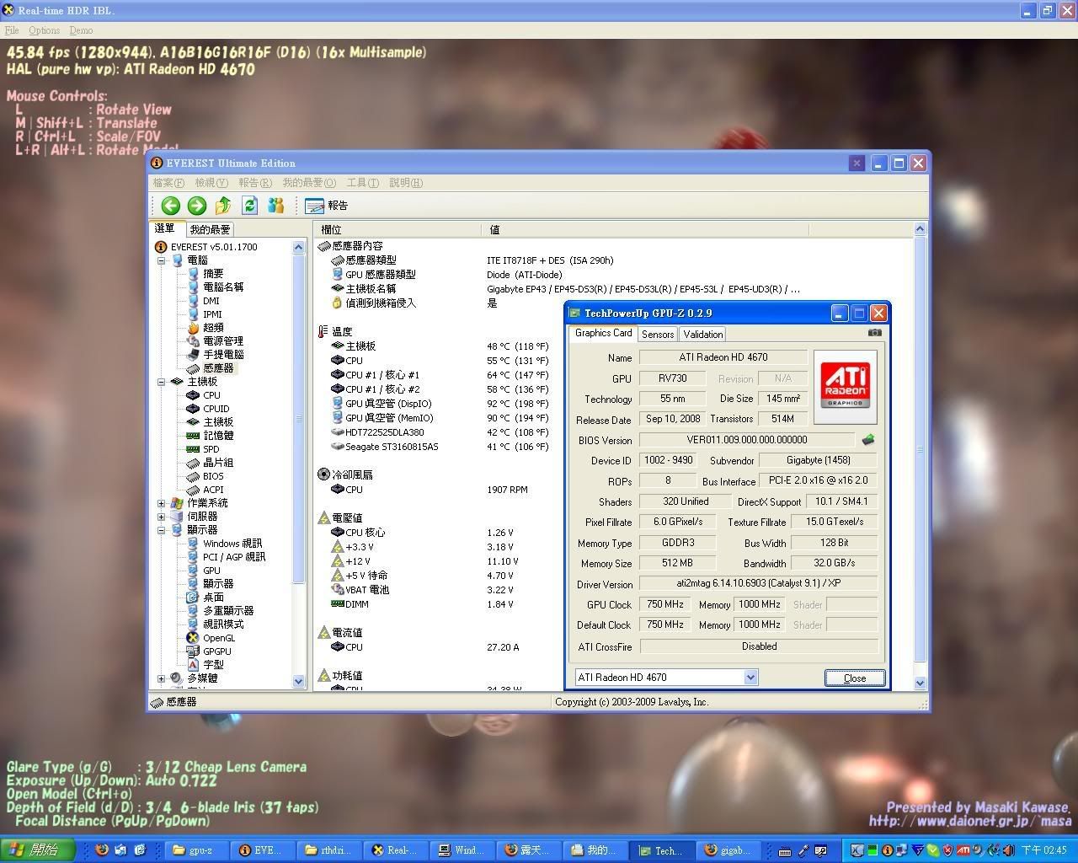Open Options menu in Real-time HDR IBL
The image size is (1078, 863).
click(45, 30)
